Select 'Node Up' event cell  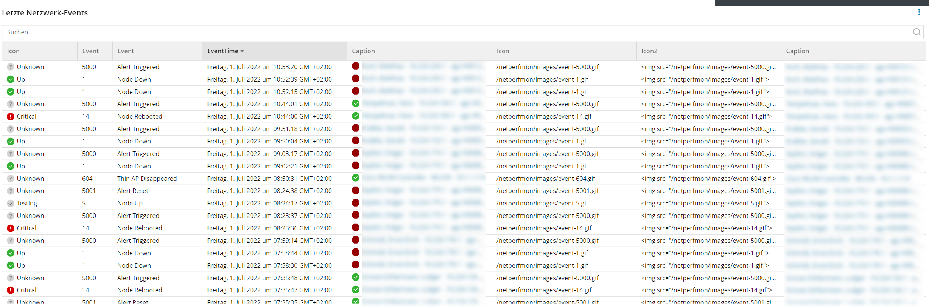(x=130, y=203)
